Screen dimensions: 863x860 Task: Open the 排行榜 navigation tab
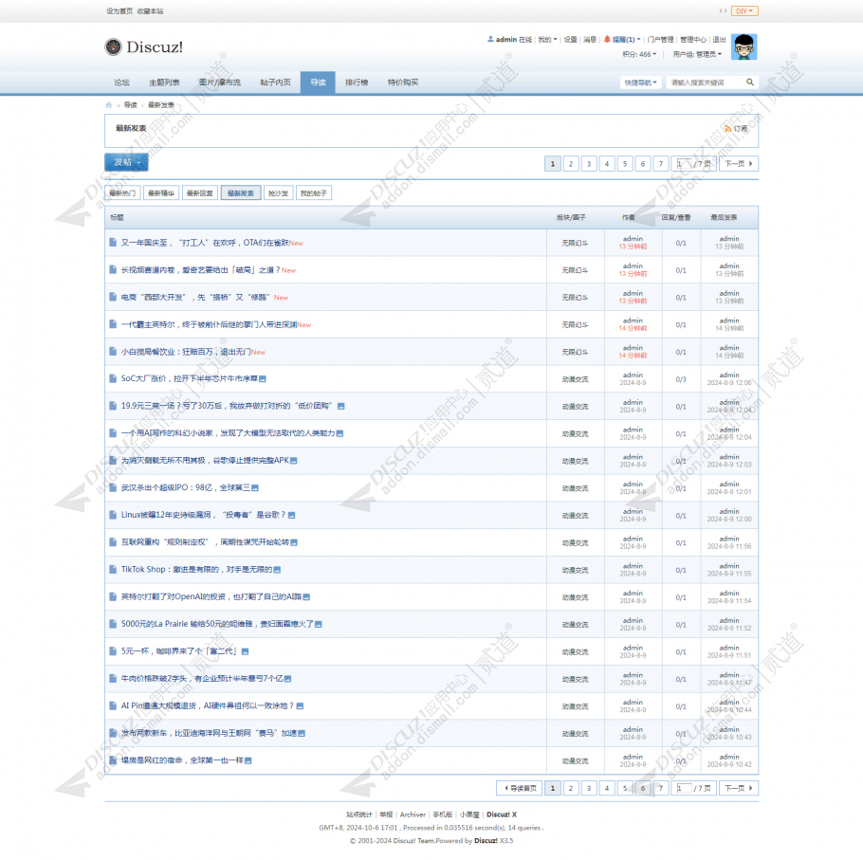356,82
